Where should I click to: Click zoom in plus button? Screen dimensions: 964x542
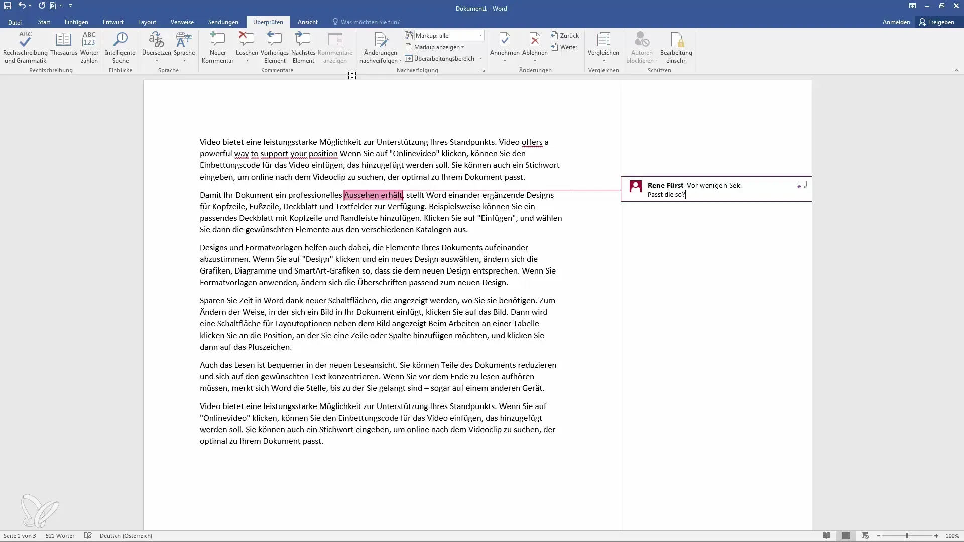936,536
